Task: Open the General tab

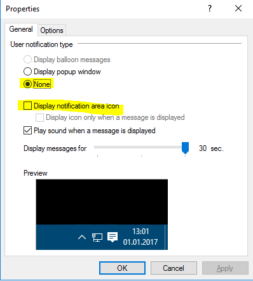Action: 21,29
